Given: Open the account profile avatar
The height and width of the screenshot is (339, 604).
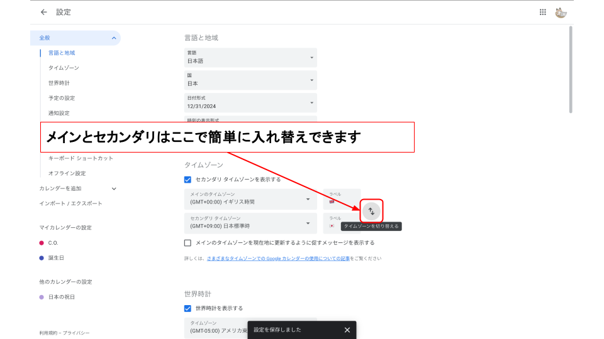Looking at the screenshot, I should point(561,12).
